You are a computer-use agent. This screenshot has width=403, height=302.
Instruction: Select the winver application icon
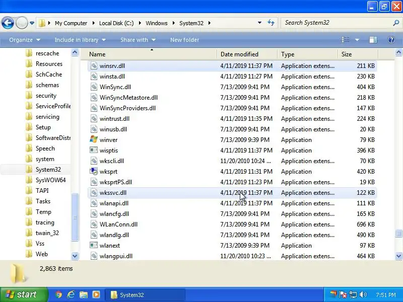pyautogui.click(x=94, y=140)
